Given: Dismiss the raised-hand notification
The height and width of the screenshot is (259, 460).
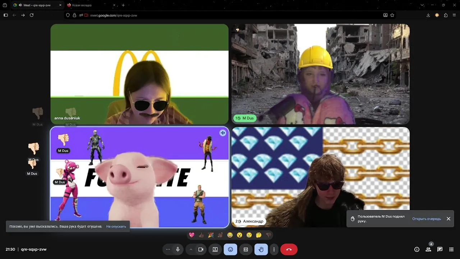Looking at the screenshot, I should [448, 219].
